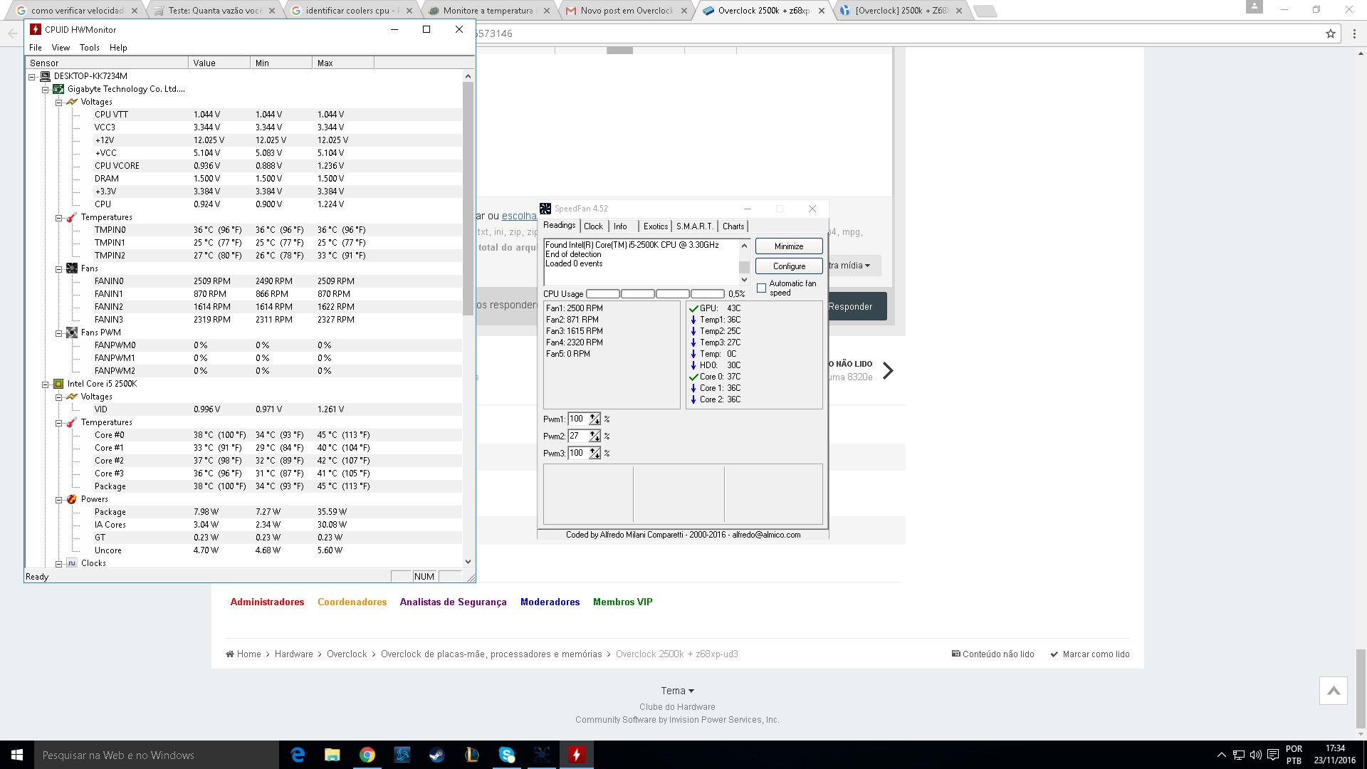Collapse the Powers group
Viewport: 1367px width, 769px height.
pos(59,500)
